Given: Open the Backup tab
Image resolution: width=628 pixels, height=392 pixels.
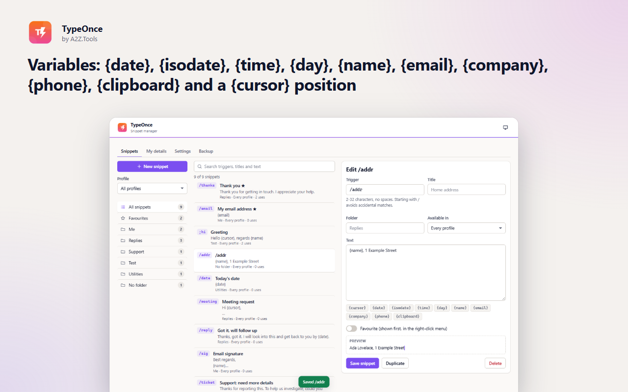Looking at the screenshot, I should [x=206, y=151].
